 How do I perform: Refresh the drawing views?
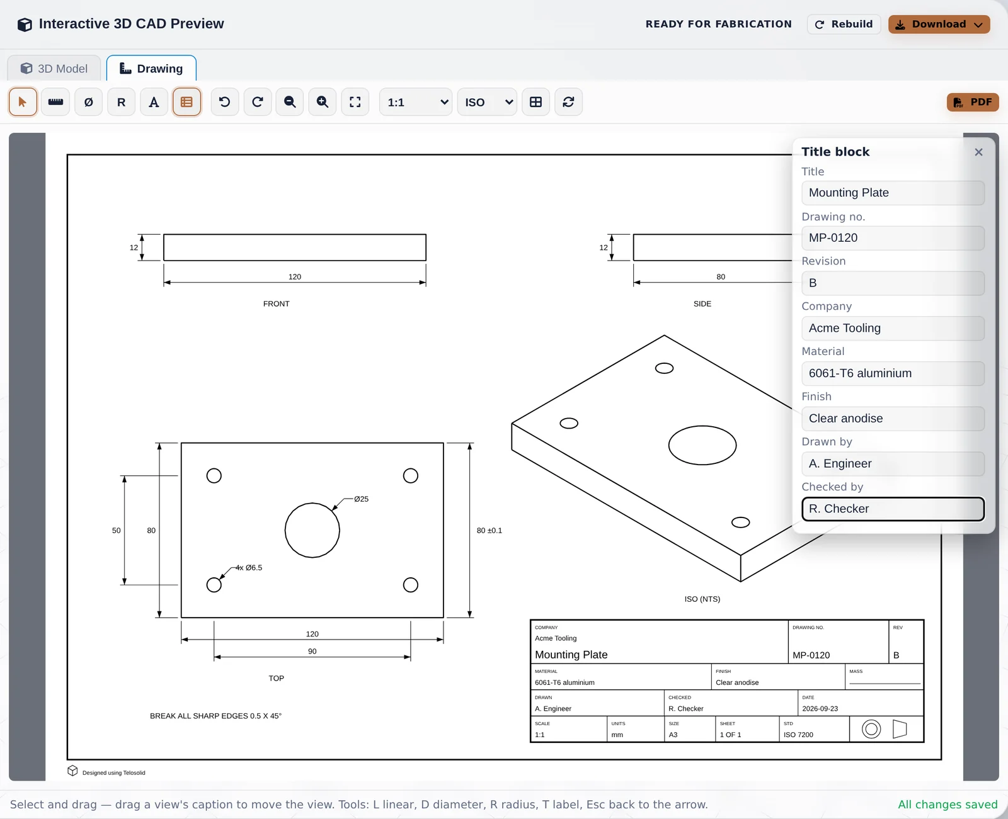(568, 102)
